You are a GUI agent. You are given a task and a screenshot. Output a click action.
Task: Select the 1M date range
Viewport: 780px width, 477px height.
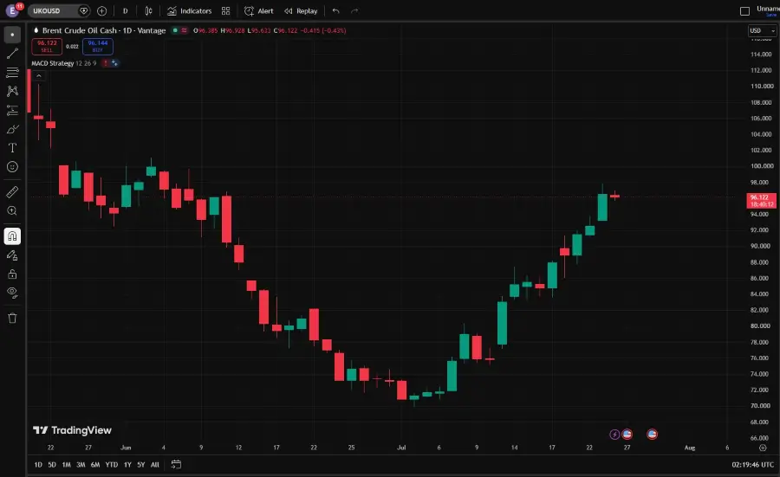(x=66, y=465)
